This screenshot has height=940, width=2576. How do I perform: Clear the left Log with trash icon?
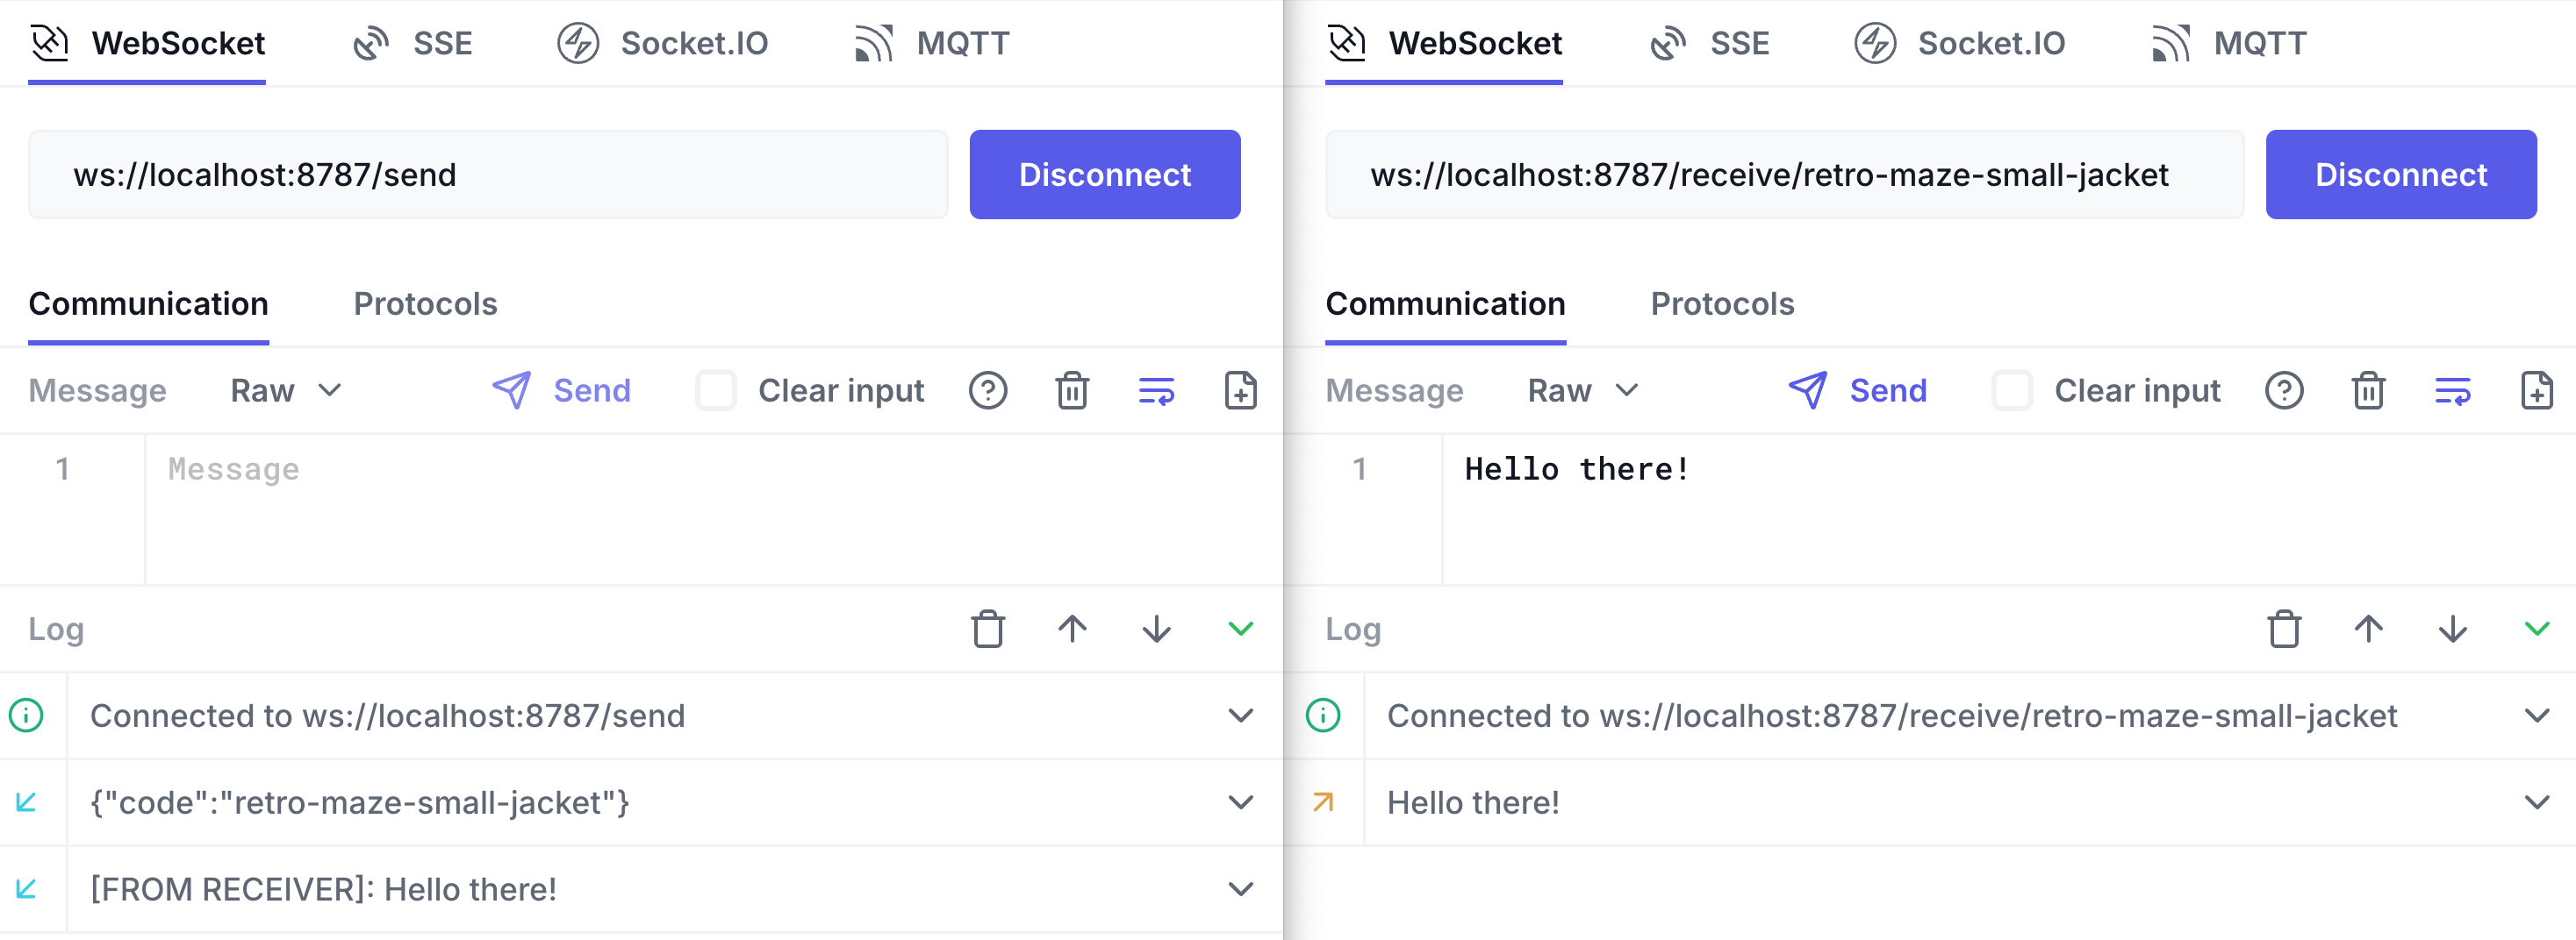coord(988,630)
